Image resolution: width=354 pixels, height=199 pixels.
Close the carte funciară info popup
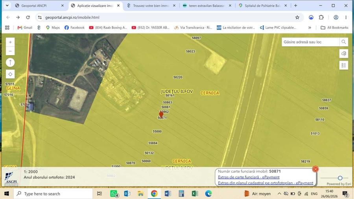coord(315,169)
